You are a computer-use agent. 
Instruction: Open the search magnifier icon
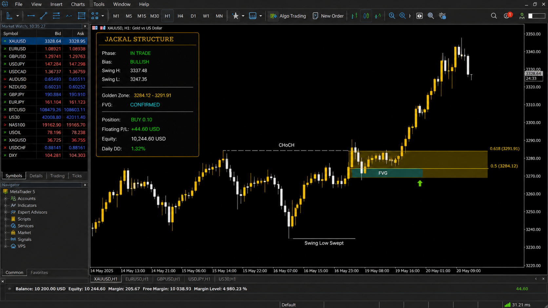[494, 16]
